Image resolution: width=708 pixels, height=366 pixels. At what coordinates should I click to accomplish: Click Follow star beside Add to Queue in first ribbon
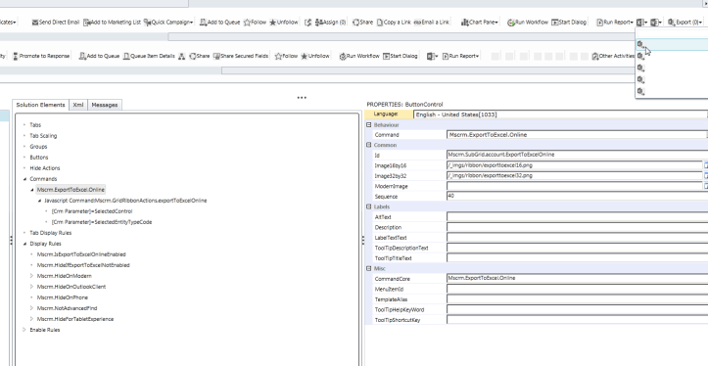(256, 23)
